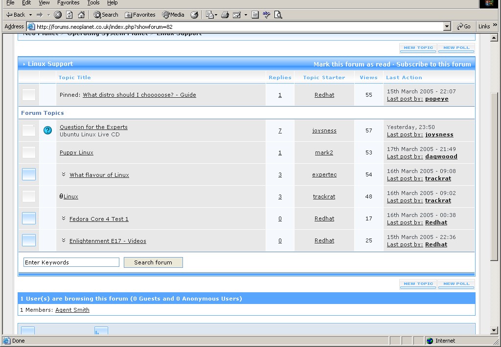Open the Forward history dropdown arrow
Screen dimensions: 501x347
click(48, 15)
